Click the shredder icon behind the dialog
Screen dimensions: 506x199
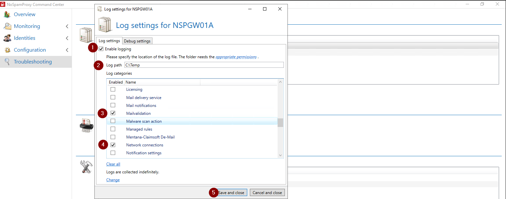pyautogui.click(x=86, y=126)
